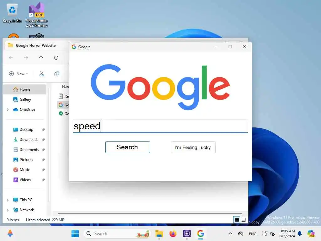The image size is (321, 241).
Task: Open File Explorer from the taskbar
Action: 159,233
